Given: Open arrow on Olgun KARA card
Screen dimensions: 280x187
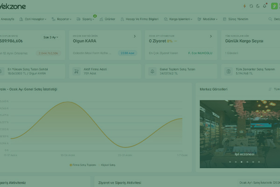Looking at the screenshot, I should 135,36.
